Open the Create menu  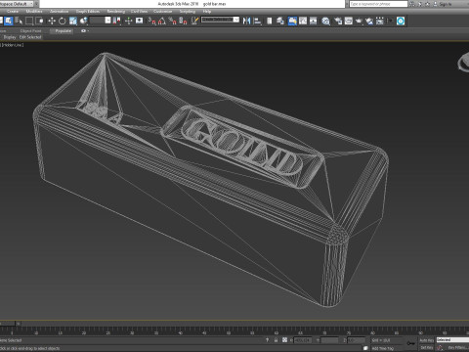[13, 12]
